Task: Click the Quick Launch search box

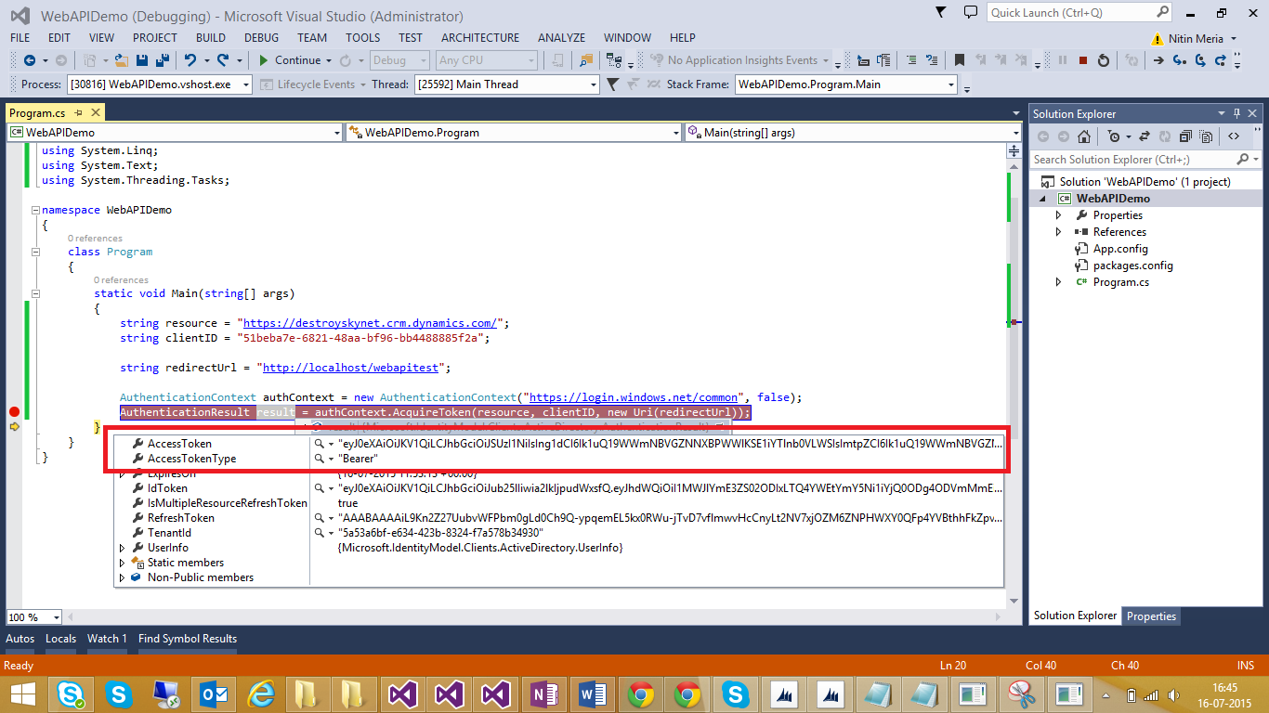Action: pyautogui.click(x=1070, y=13)
